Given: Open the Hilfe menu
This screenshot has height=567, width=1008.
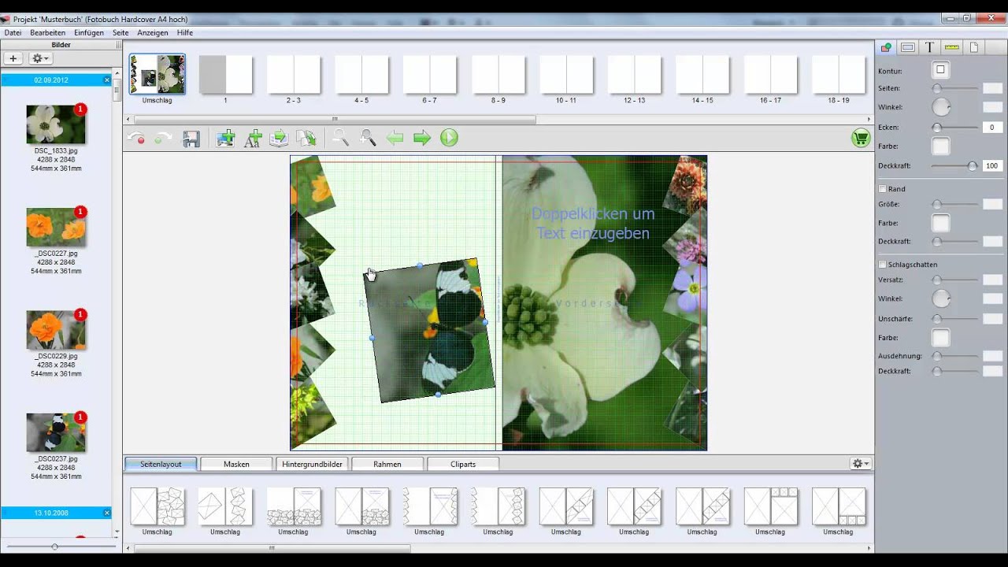Looking at the screenshot, I should pyautogui.click(x=185, y=33).
